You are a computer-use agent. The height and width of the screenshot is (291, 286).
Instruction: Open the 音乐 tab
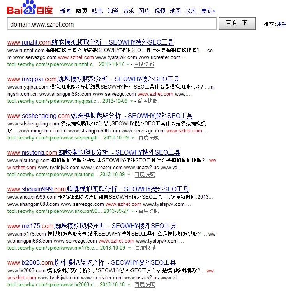[x=129, y=11]
